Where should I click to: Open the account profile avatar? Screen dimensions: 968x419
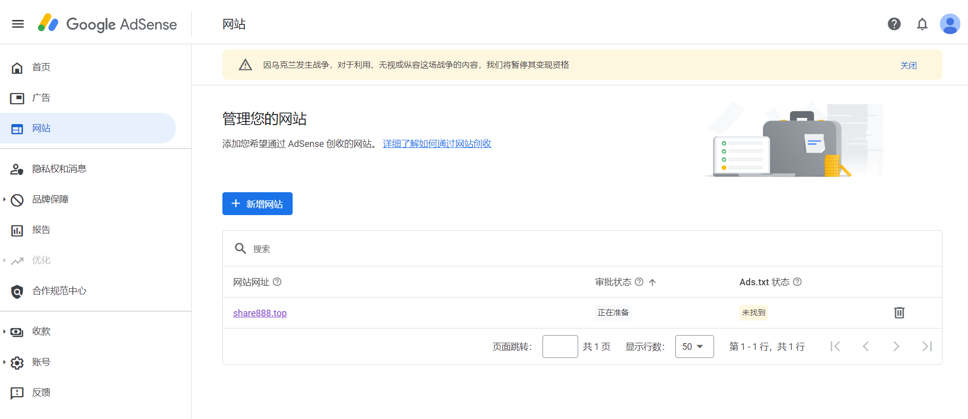pyautogui.click(x=950, y=24)
